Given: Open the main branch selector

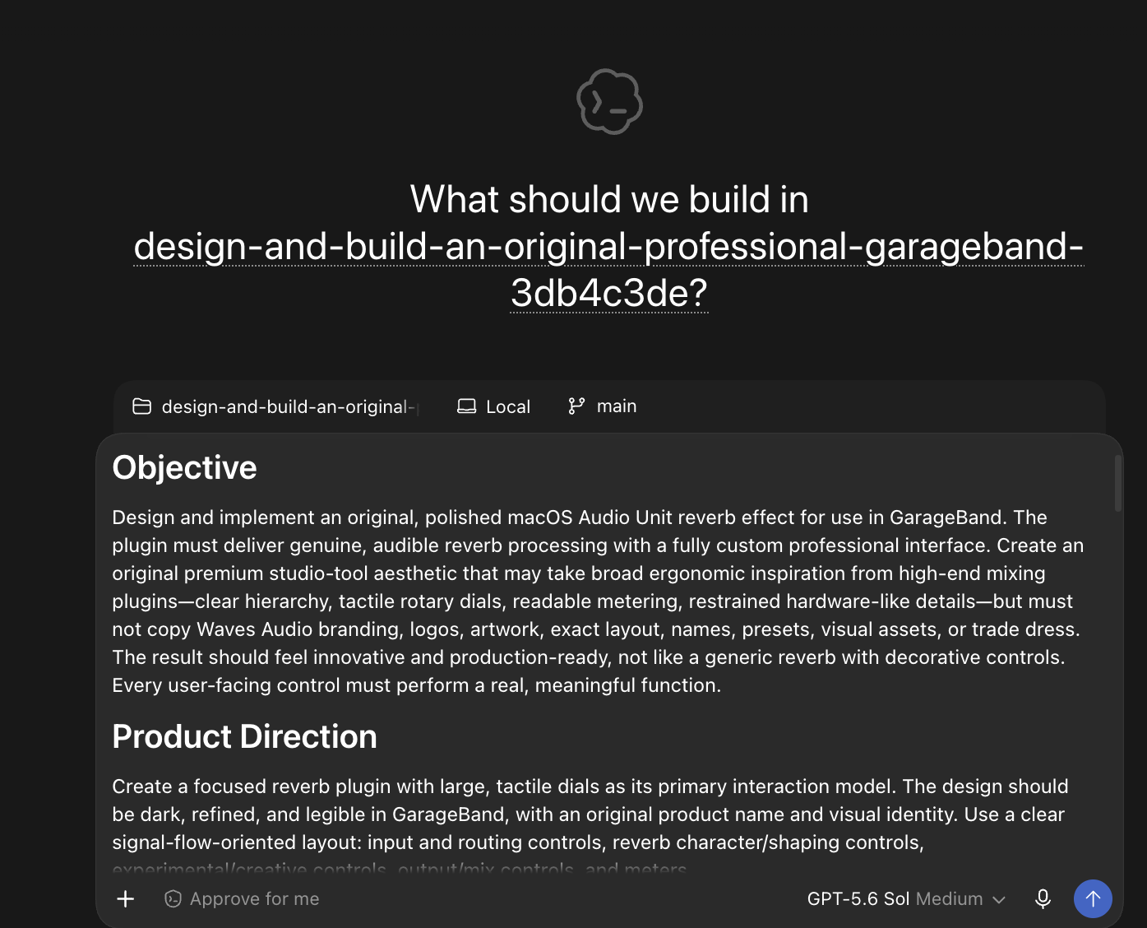Looking at the screenshot, I should (x=602, y=406).
